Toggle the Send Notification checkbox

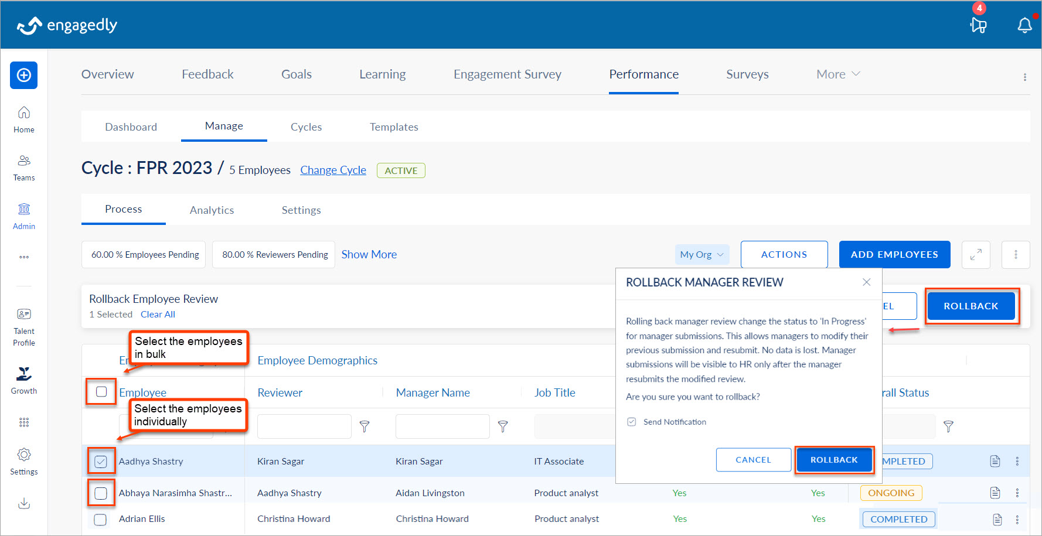(x=632, y=422)
